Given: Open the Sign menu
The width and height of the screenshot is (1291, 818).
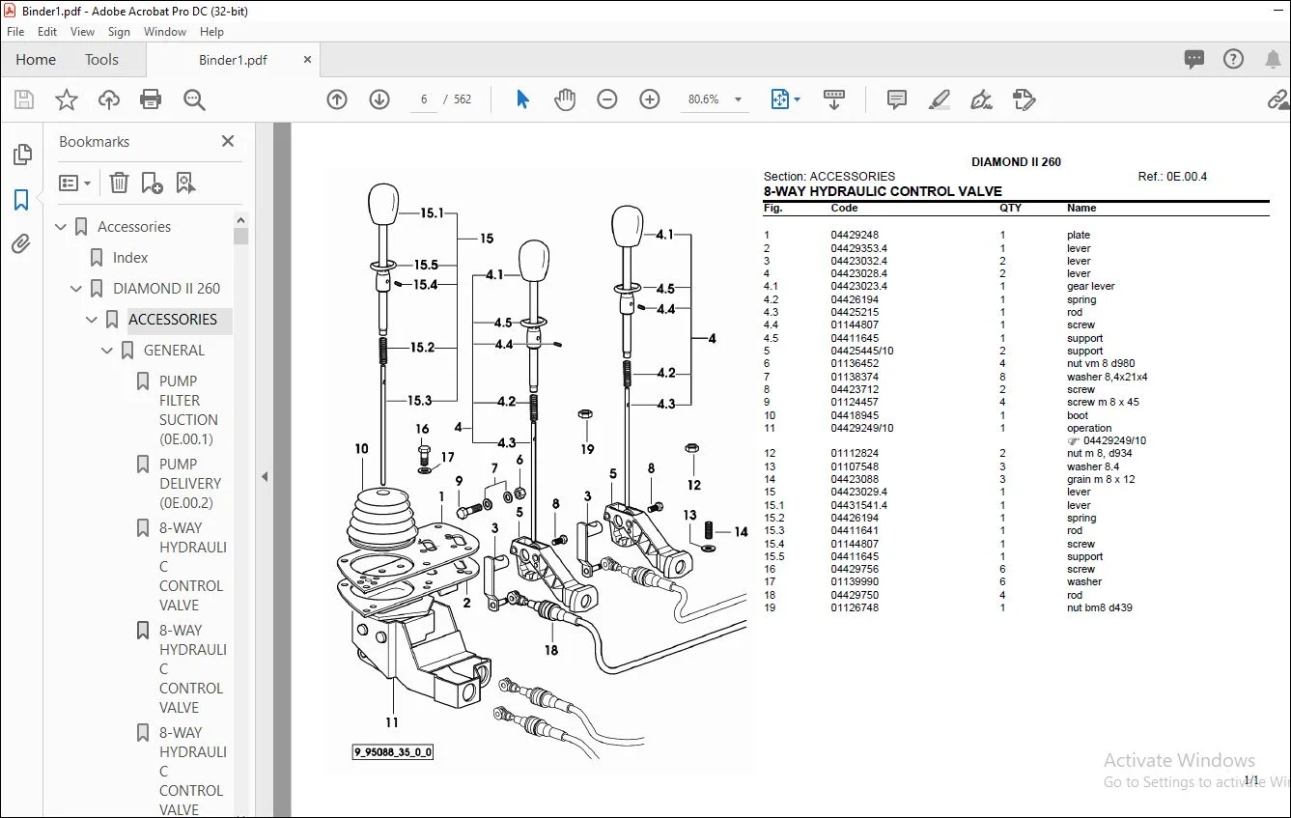Looking at the screenshot, I should point(119,32).
